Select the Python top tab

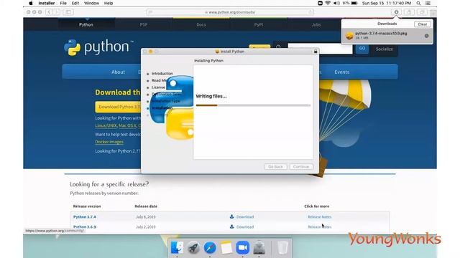86,24
